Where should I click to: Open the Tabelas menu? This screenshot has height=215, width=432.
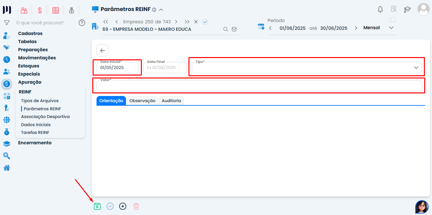pos(27,42)
